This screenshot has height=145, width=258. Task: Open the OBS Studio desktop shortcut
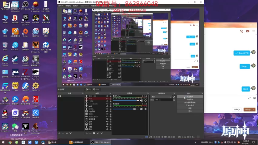coord(25,5)
